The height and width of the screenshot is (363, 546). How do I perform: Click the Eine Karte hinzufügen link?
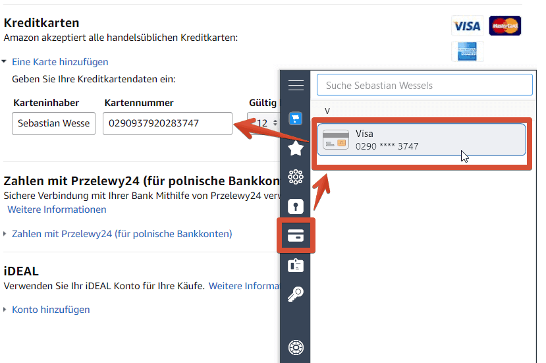tap(60, 62)
